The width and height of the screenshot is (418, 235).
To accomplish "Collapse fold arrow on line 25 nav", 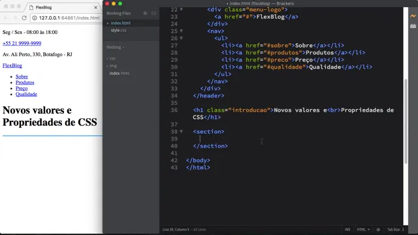I will coord(182,31).
